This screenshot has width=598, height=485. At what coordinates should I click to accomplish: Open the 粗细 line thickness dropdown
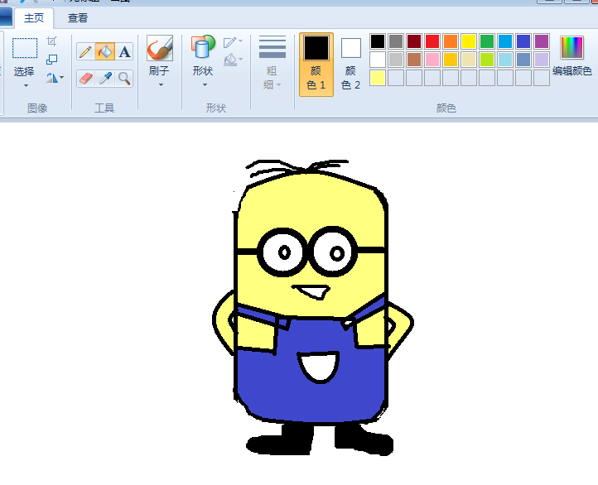point(272,63)
